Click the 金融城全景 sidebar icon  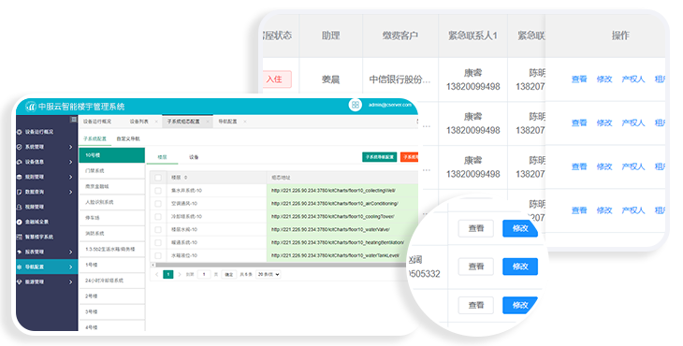pyautogui.click(x=19, y=222)
